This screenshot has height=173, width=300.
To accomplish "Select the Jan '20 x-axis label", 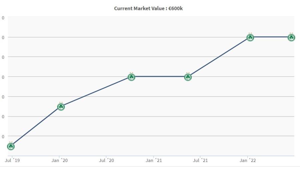I will click(60, 161).
